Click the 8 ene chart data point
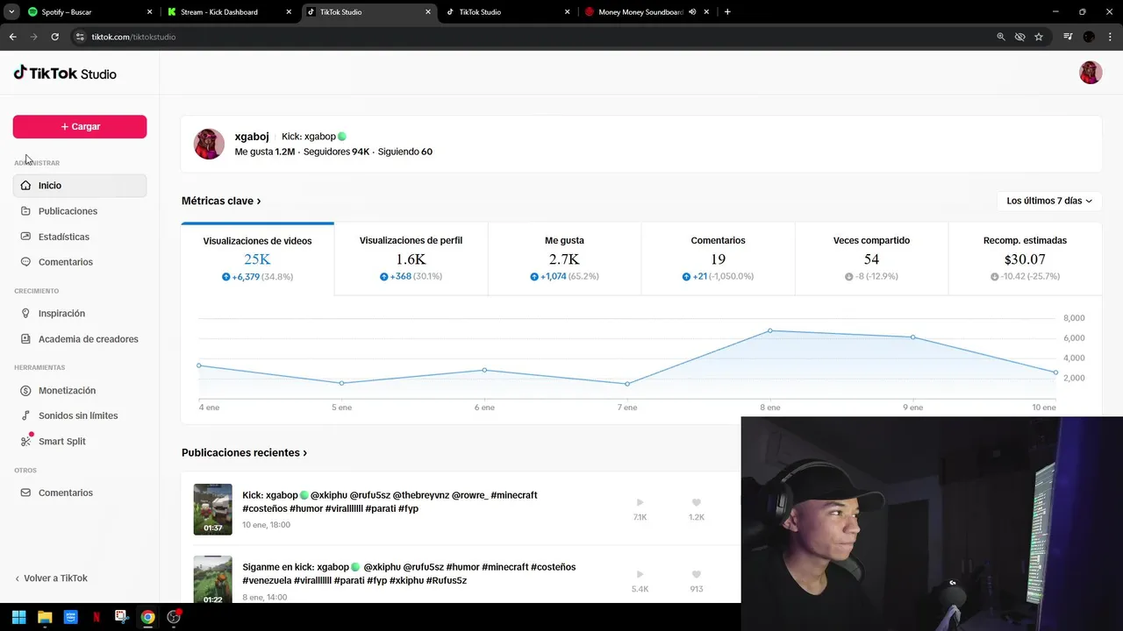1123x631 pixels. tap(770, 330)
